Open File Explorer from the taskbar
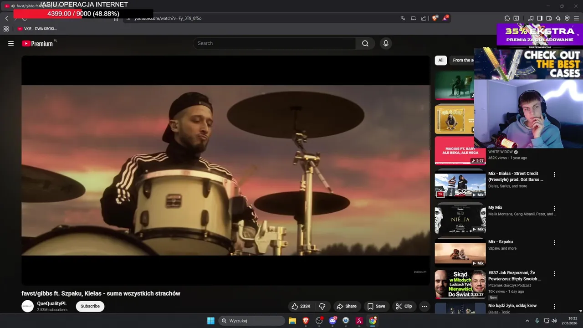The image size is (583, 328). 292,321
